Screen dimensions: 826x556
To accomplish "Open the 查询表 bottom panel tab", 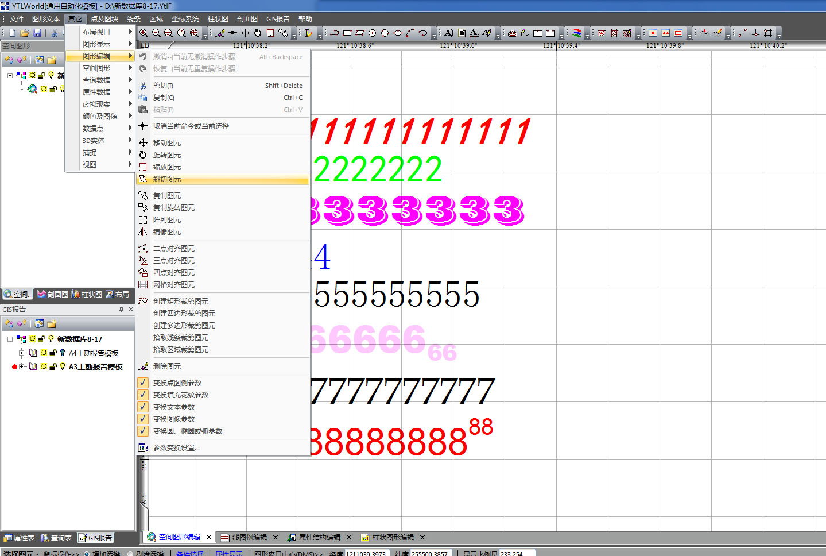I will click(x=56, y=538).
